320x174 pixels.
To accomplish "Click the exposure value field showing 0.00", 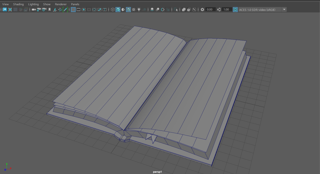I will (210, 10).
